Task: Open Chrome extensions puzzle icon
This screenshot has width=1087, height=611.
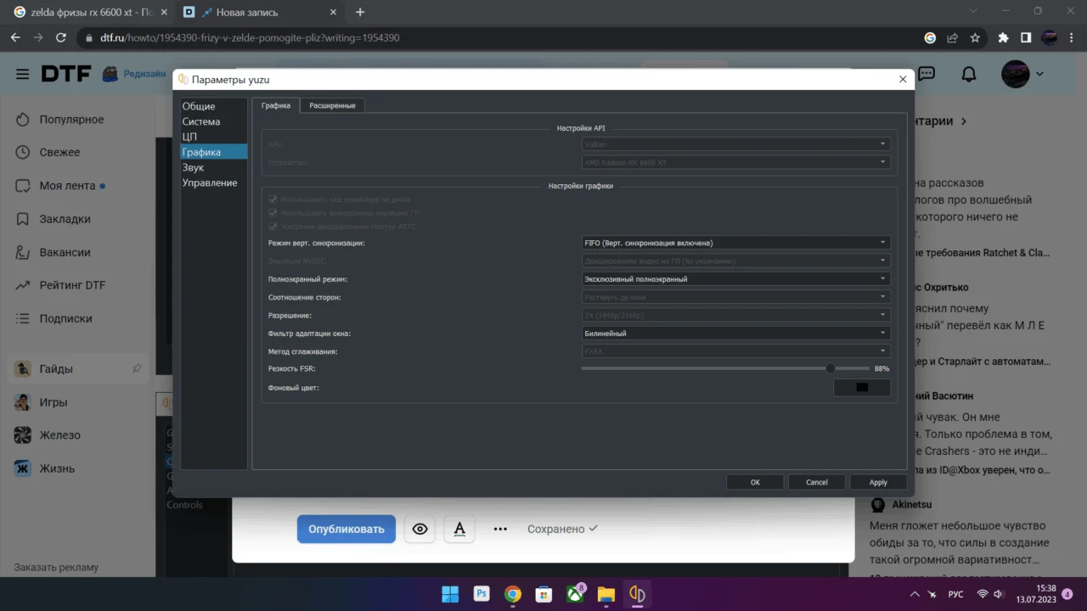Action: [1004, 37]
